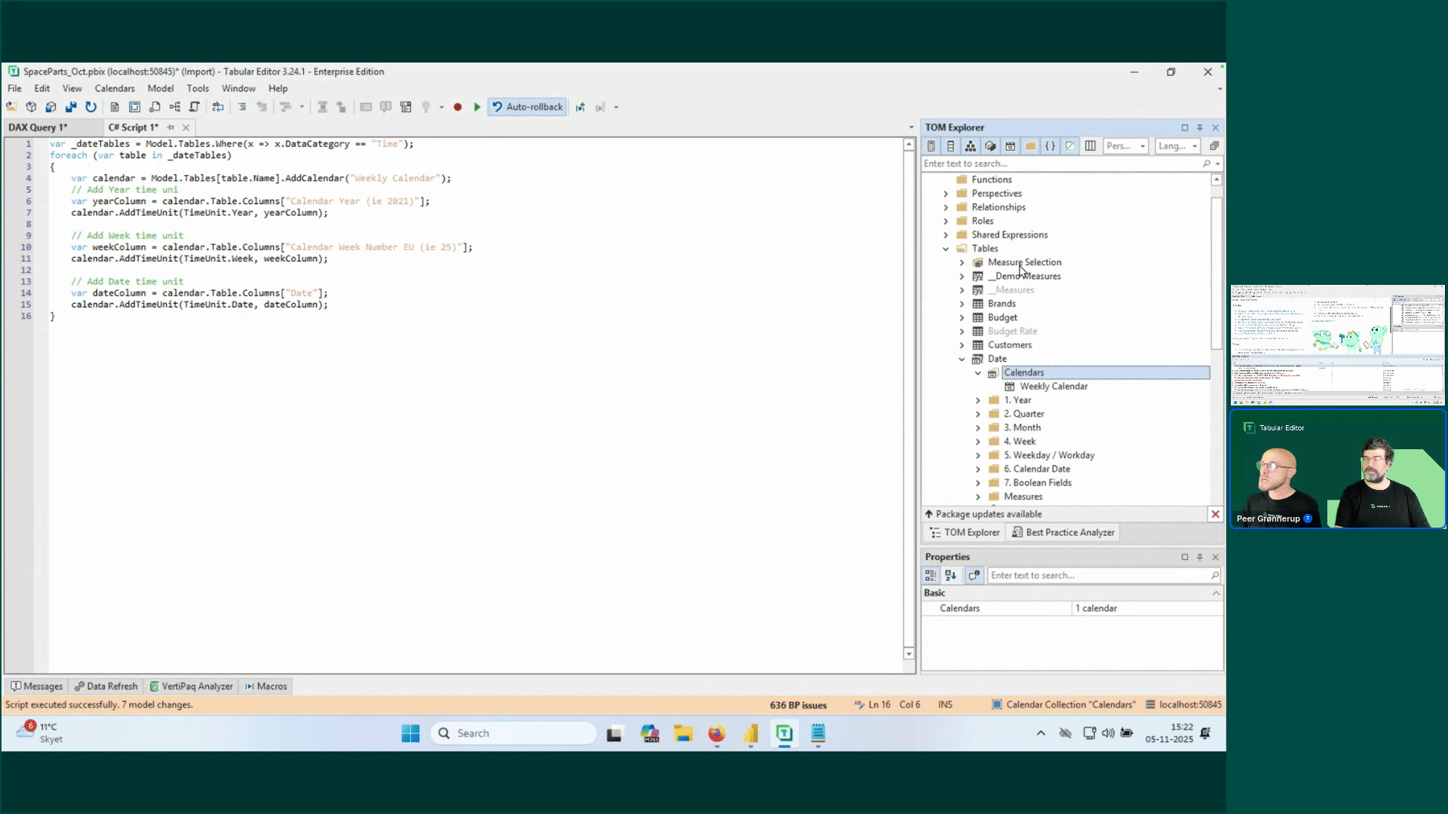Toggle display folders in TOM Explorer

[x=1030, y=146]
